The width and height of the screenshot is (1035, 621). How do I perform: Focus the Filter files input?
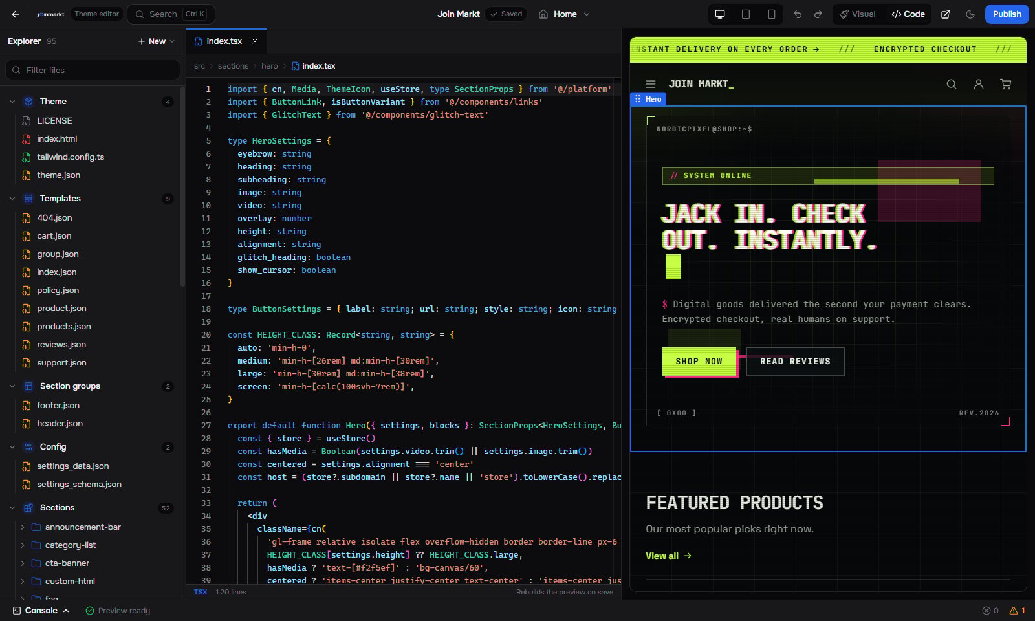pos(93,70)
